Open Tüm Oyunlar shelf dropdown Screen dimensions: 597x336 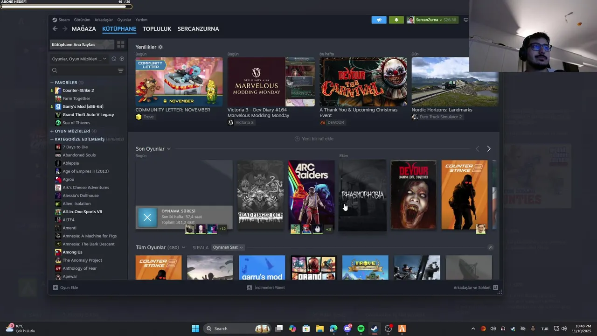183,247
